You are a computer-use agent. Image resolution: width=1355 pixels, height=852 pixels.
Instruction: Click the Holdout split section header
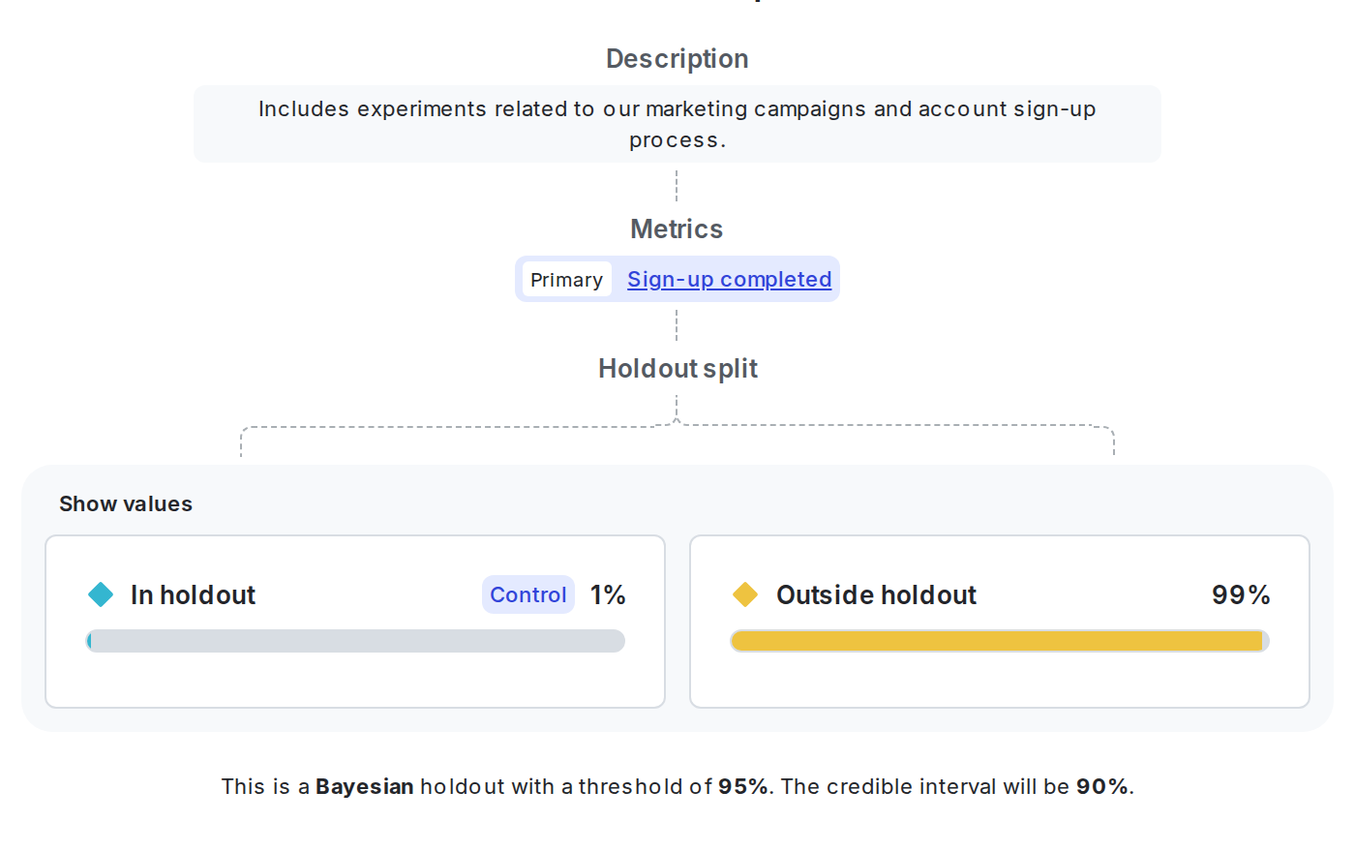point(677,368)
